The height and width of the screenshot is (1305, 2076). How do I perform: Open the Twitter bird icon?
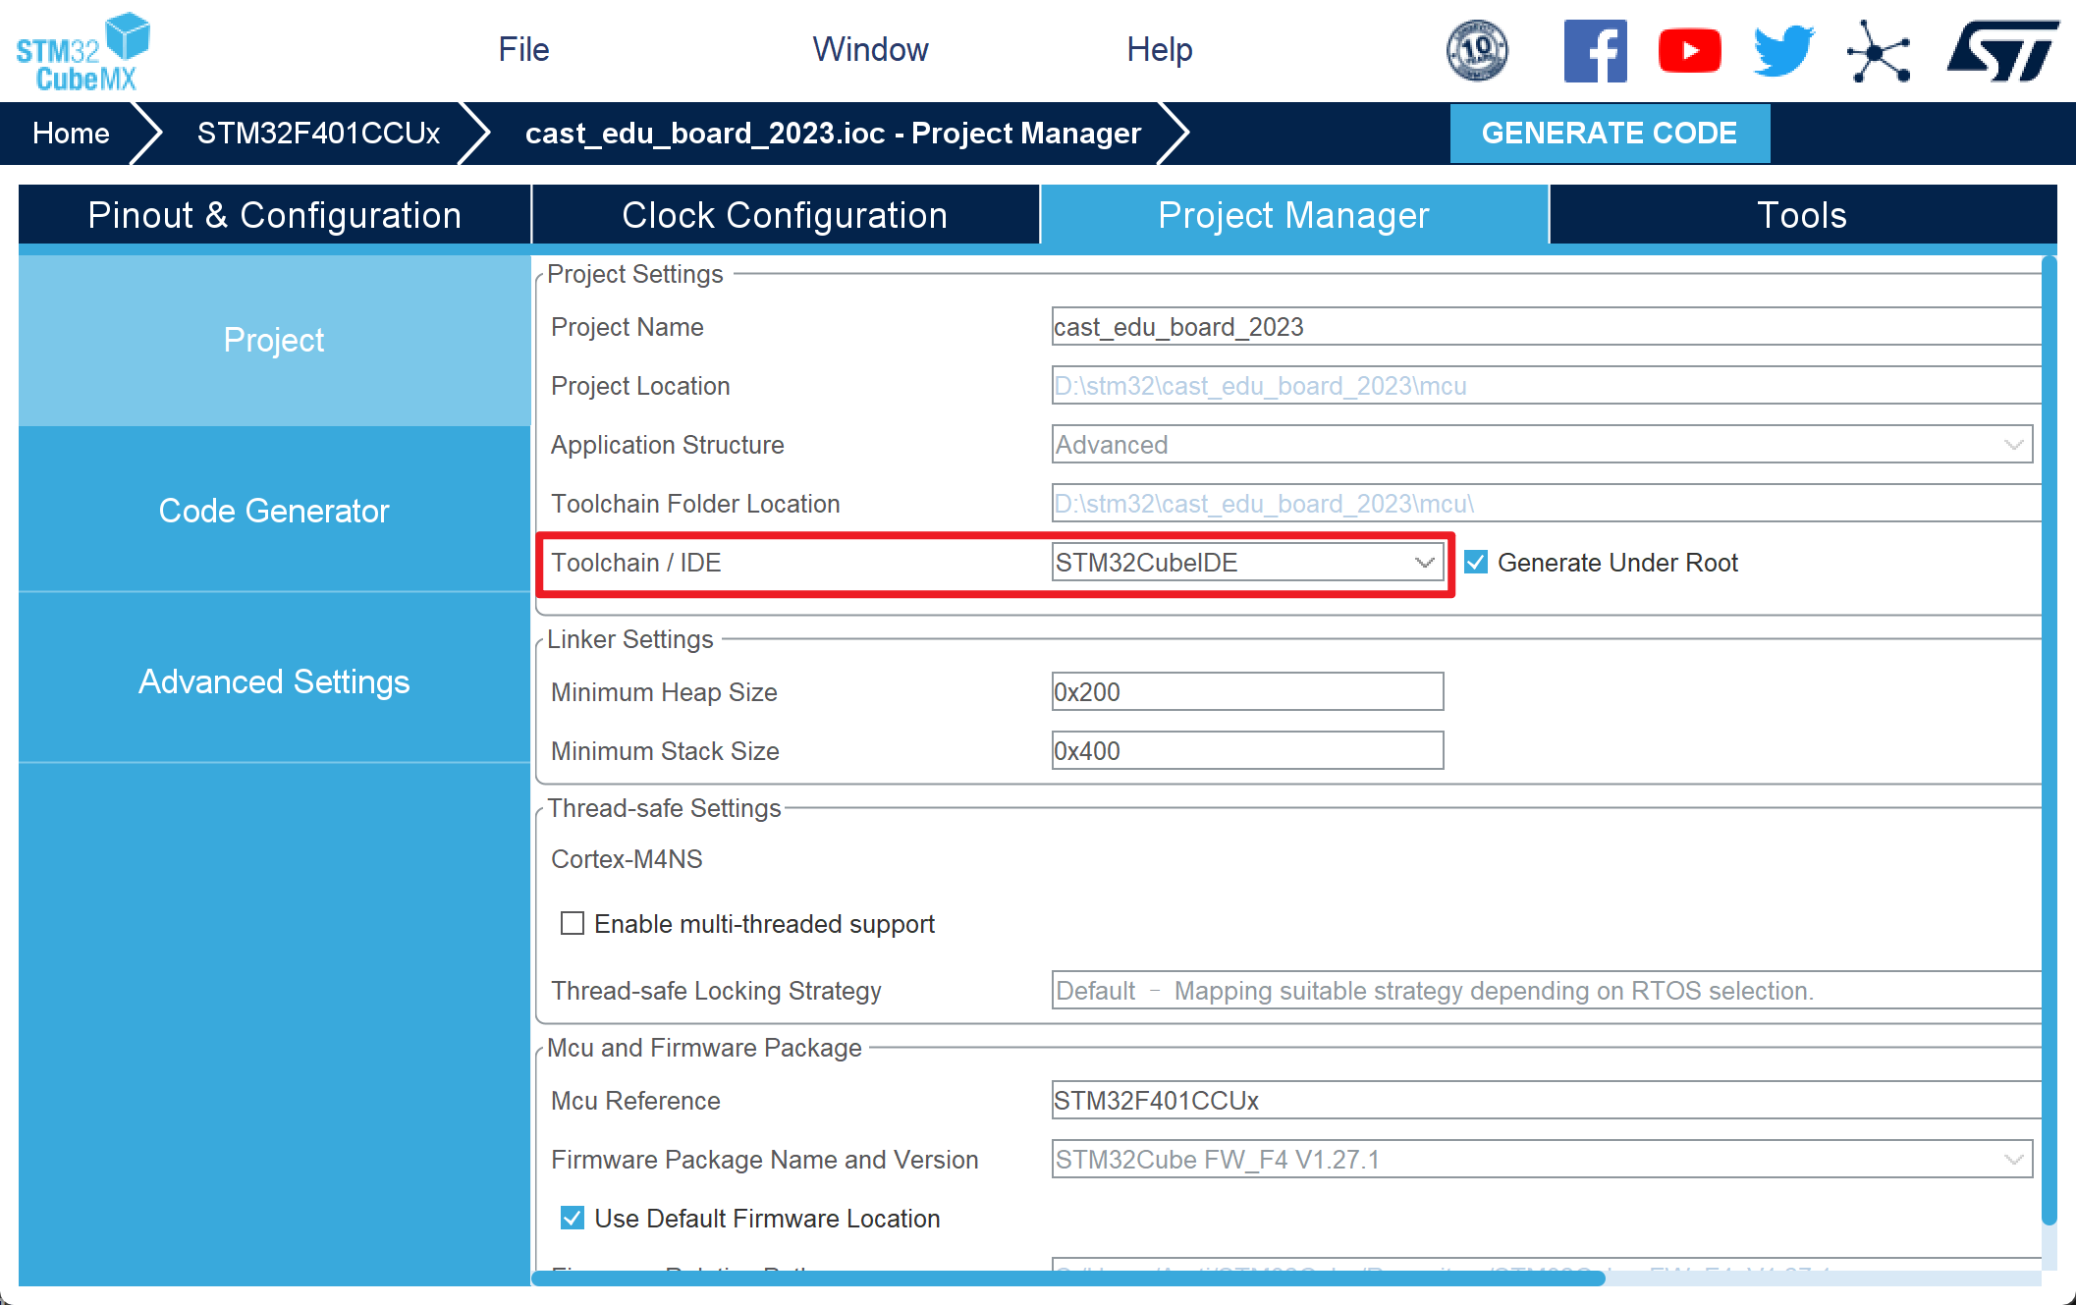[1783, 51]
